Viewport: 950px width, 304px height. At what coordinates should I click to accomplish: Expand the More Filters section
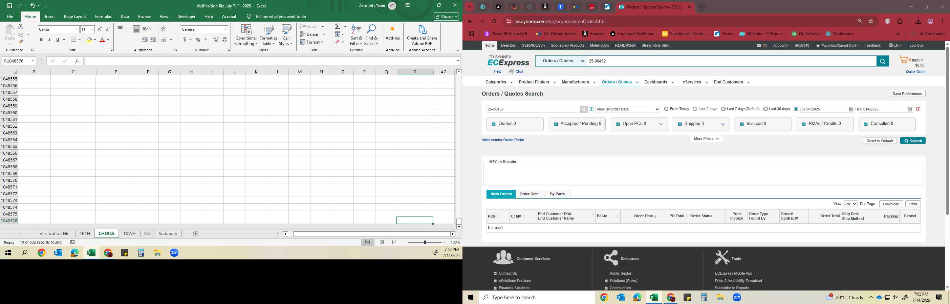(706, 139)
